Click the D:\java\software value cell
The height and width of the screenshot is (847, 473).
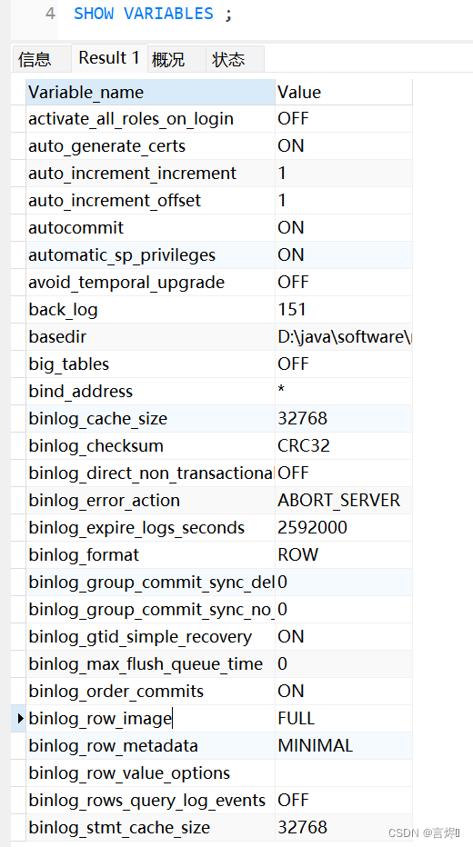pyautogui.click(x=344, y=337)
